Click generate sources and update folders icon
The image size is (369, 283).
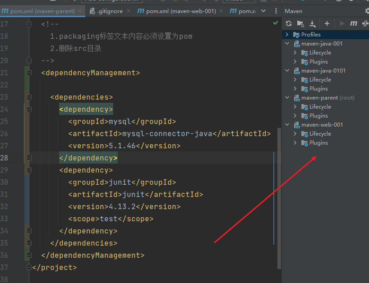click(x=300, y=23)
